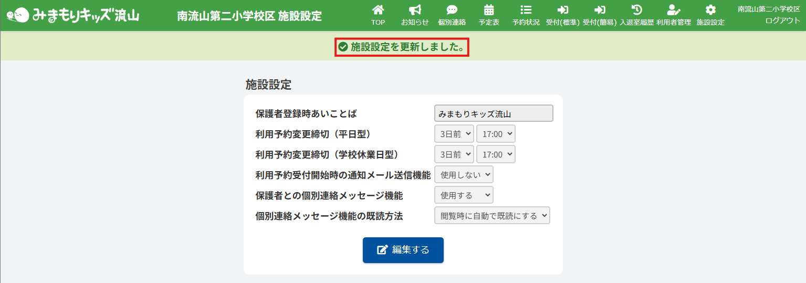This screenshot has height=283, width=806.
Task: Expand 平日型 days-before dropdown
Action: (x=454, y=134)
